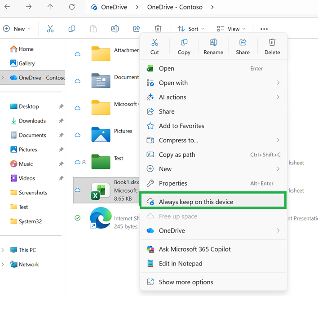Click the green synced checkmark status icon

[77, 218]
